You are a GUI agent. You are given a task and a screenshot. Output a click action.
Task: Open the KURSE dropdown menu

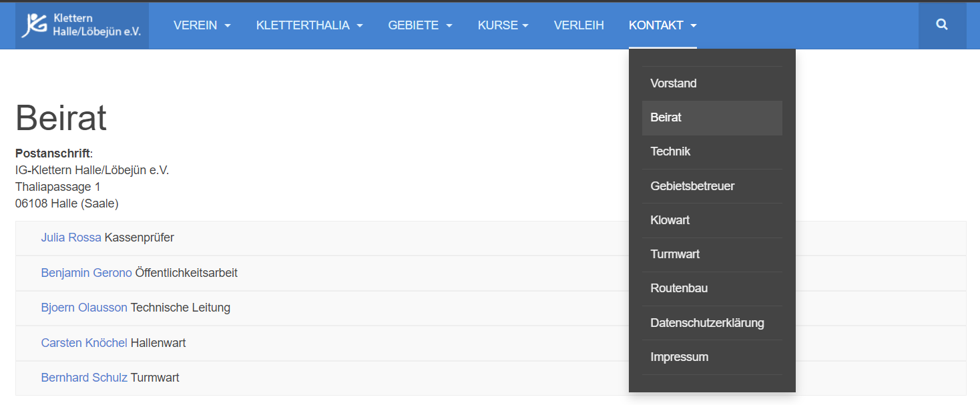pos(503,25)
